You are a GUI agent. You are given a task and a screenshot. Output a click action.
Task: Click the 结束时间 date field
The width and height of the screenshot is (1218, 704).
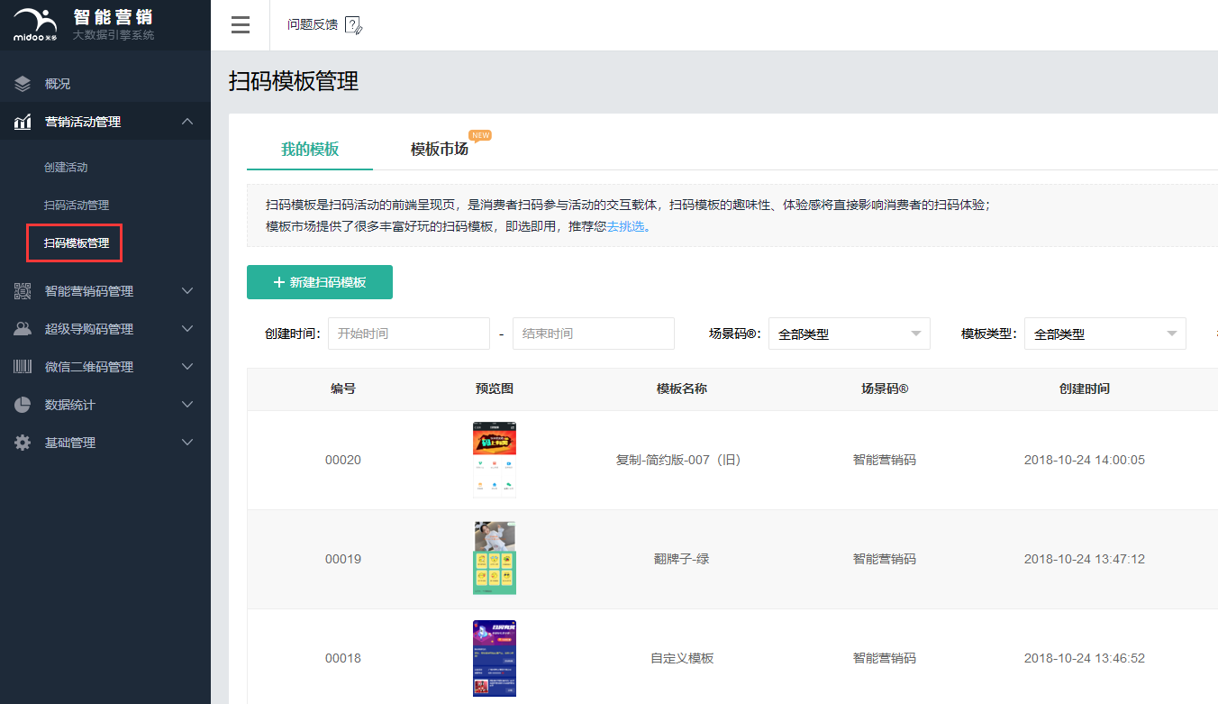[594, 334]
